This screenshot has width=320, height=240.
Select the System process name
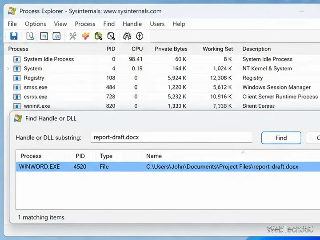click(33, 69)
